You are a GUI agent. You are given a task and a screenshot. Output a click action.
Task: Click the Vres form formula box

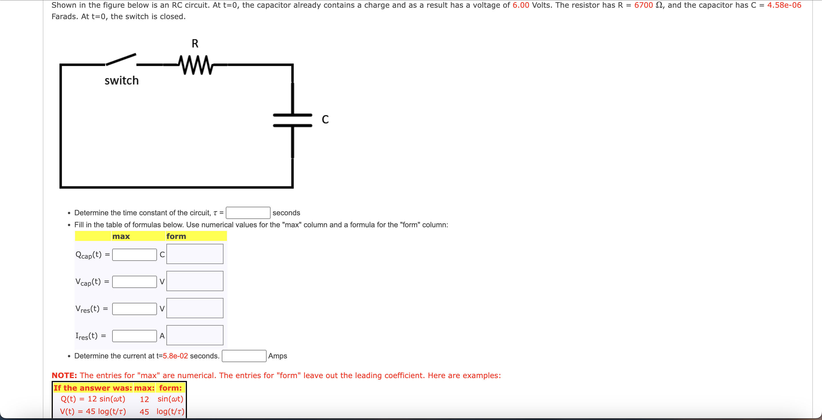(x=195, y=308)
